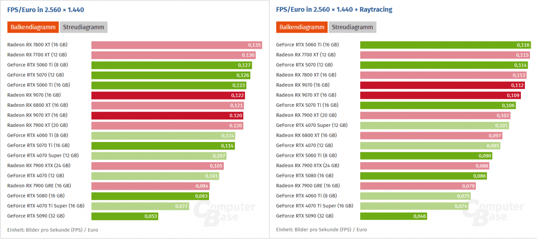Click left chart label Radeon RX 7800 XT (16 GB)
Viewport: 537px width, 239px height.
pos(37,45)
